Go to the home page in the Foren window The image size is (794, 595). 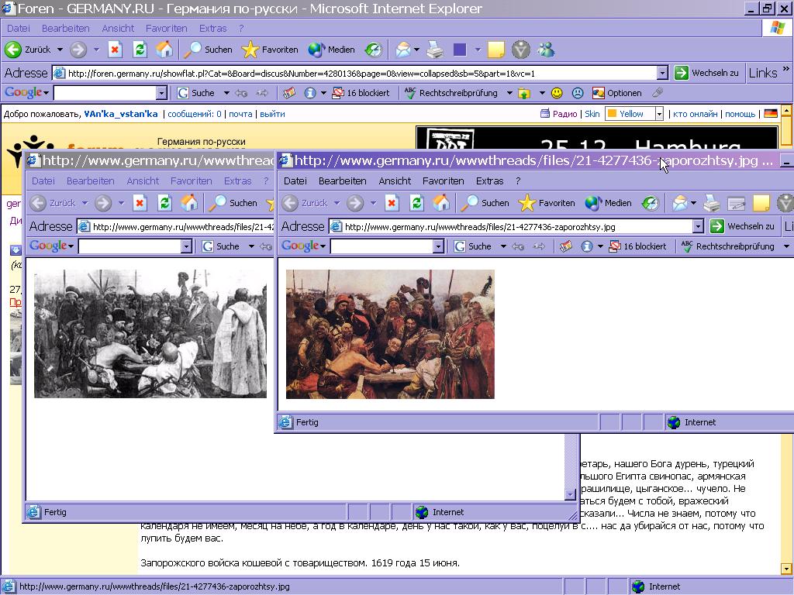[164, 50]
